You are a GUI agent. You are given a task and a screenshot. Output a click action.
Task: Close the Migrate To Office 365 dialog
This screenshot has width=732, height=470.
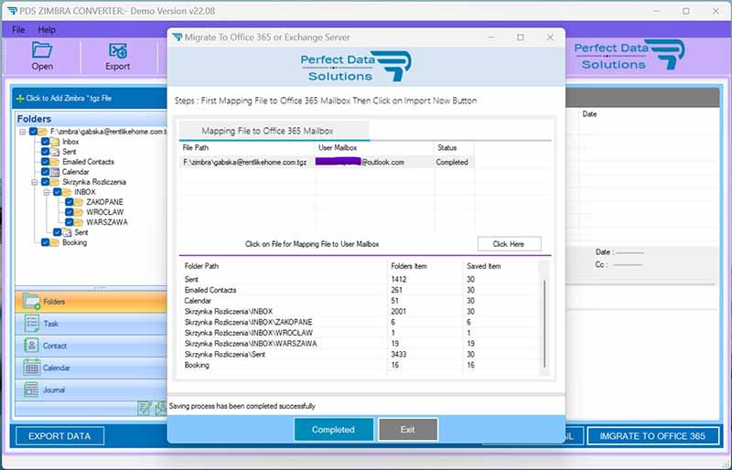pyautogui.click(x=550, y=37)
